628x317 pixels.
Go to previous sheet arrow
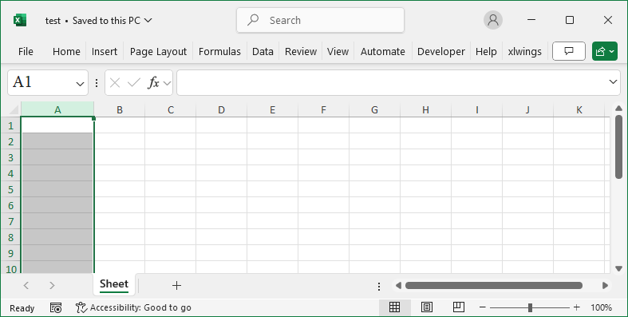(26, 285)
